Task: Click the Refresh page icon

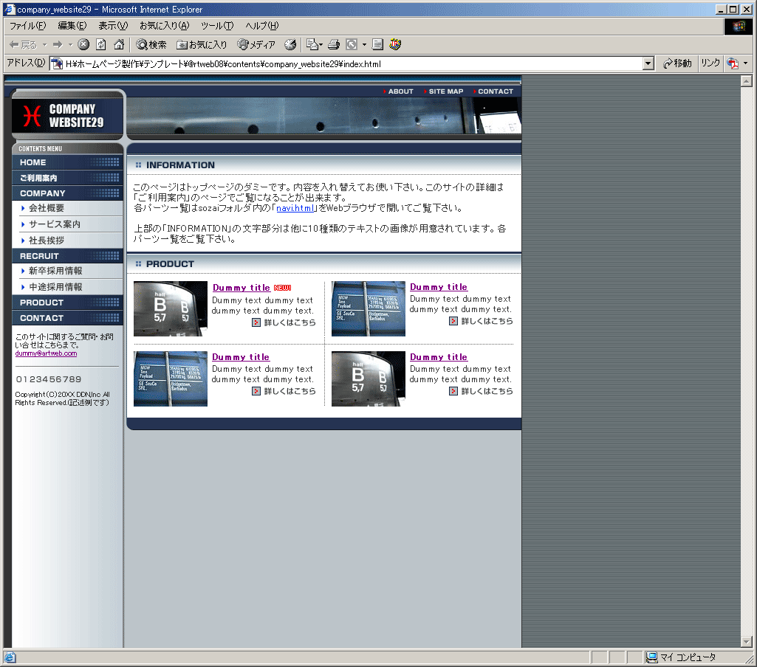Action: [x=101, y=45]
